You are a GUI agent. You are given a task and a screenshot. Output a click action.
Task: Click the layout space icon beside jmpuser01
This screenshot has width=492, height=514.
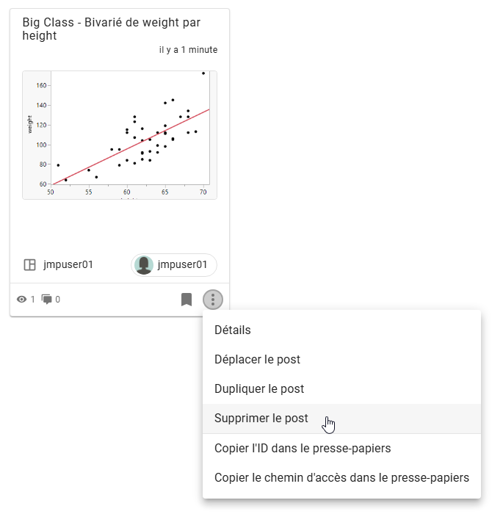(30, 264)
